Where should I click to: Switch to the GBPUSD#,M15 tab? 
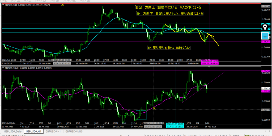click(74, 131)
